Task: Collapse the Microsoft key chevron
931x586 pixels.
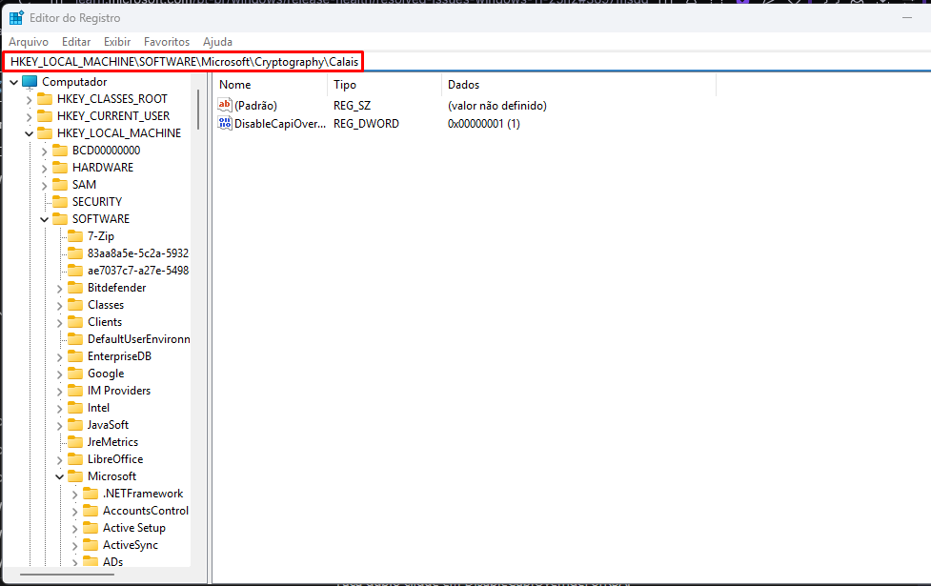Action: coord(60,476)
